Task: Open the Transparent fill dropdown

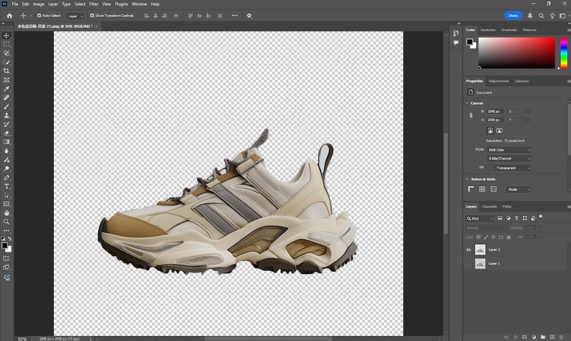Action: tap(512, 168)
